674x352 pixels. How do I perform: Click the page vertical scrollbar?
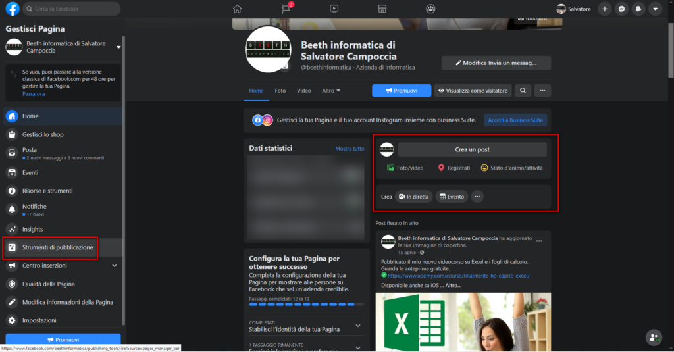[x=671, y=50]
